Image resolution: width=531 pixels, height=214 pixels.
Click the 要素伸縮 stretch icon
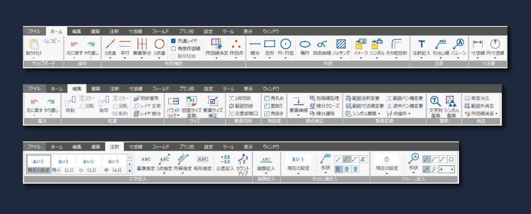[298, 101]
